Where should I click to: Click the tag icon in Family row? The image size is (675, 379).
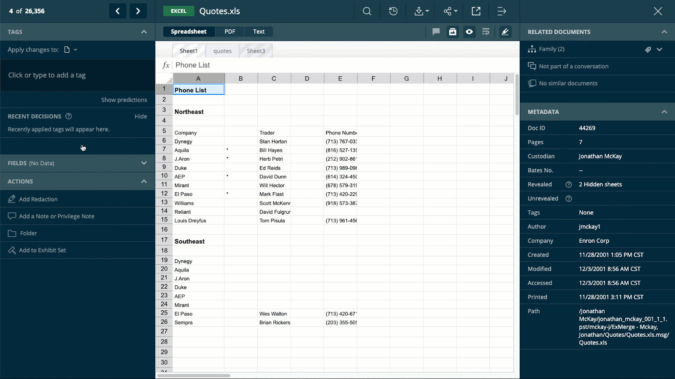[x=648, y=49]
